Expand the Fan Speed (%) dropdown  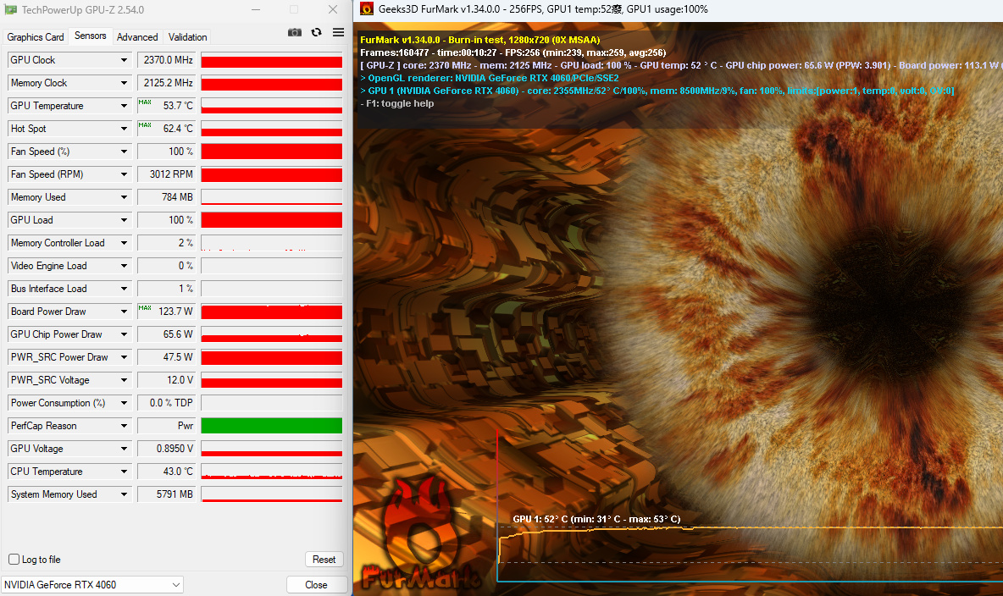pos(124,152)
